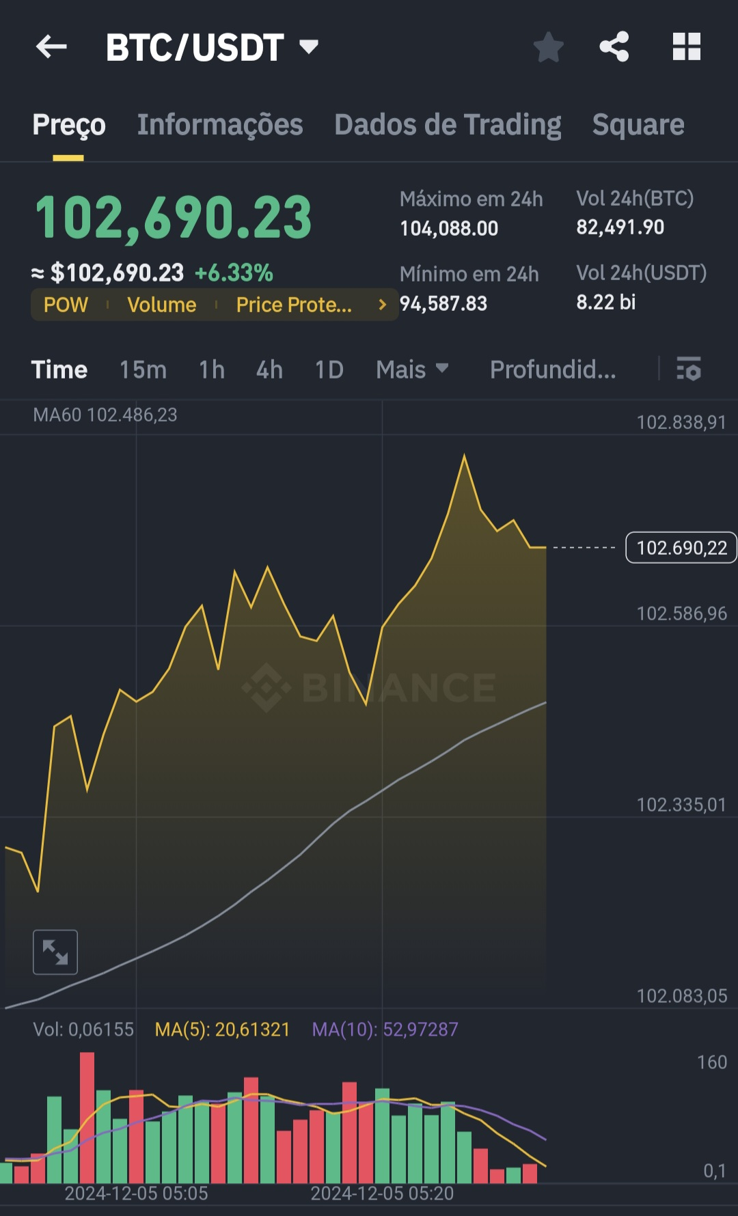This screenshot has width=738, height=1216.
Task: Go to the Square tab
Action: (638, 125)
